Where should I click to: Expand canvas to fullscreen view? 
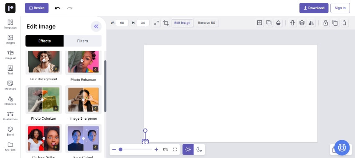point(175,149)
